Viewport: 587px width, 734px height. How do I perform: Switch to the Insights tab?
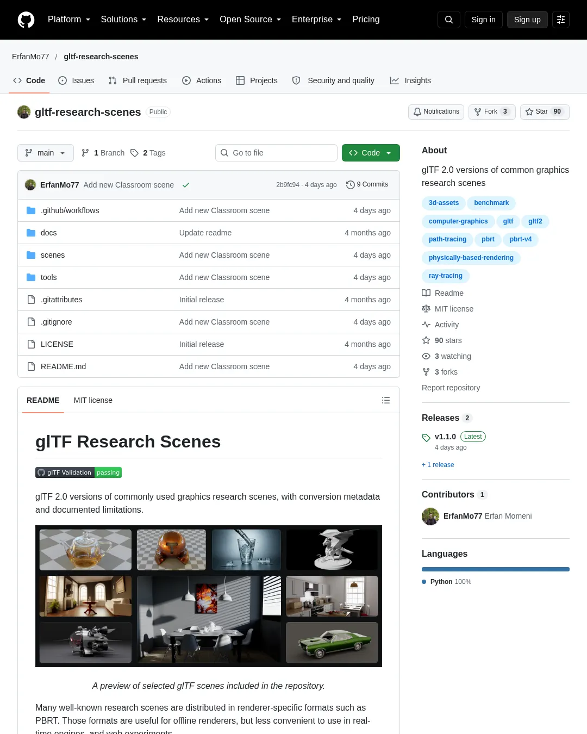[410, 80]
